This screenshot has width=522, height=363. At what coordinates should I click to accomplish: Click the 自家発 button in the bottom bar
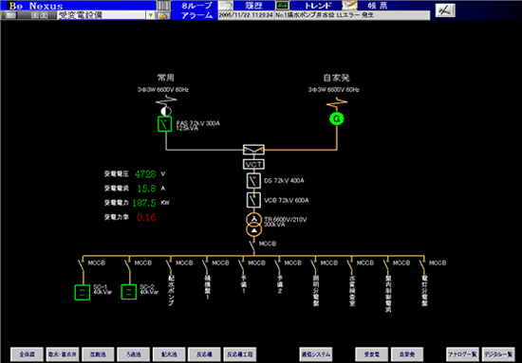click(x=407, y=354)
